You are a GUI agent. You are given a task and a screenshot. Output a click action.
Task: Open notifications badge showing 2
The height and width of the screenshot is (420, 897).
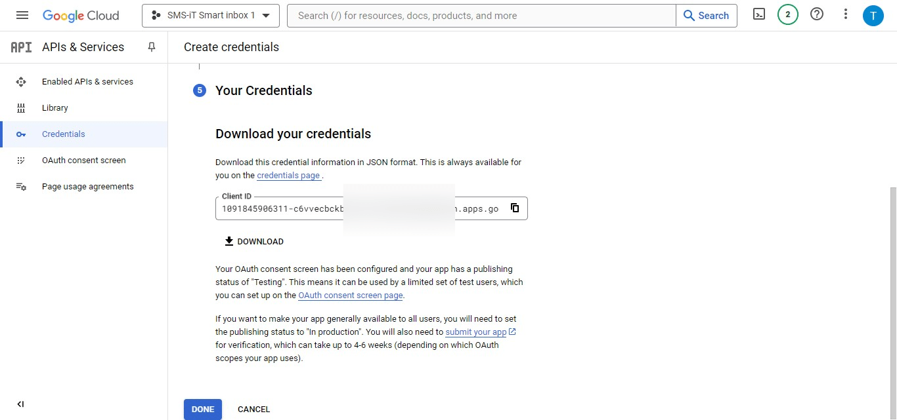click(x=787, y=14)
